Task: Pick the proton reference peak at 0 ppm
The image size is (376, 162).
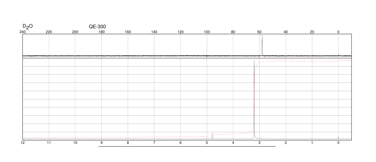Action: tap(338, 137)
